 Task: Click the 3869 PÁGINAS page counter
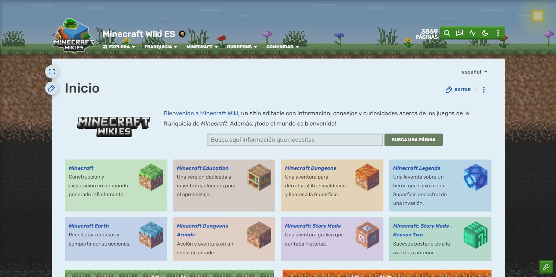coord(427,34)
